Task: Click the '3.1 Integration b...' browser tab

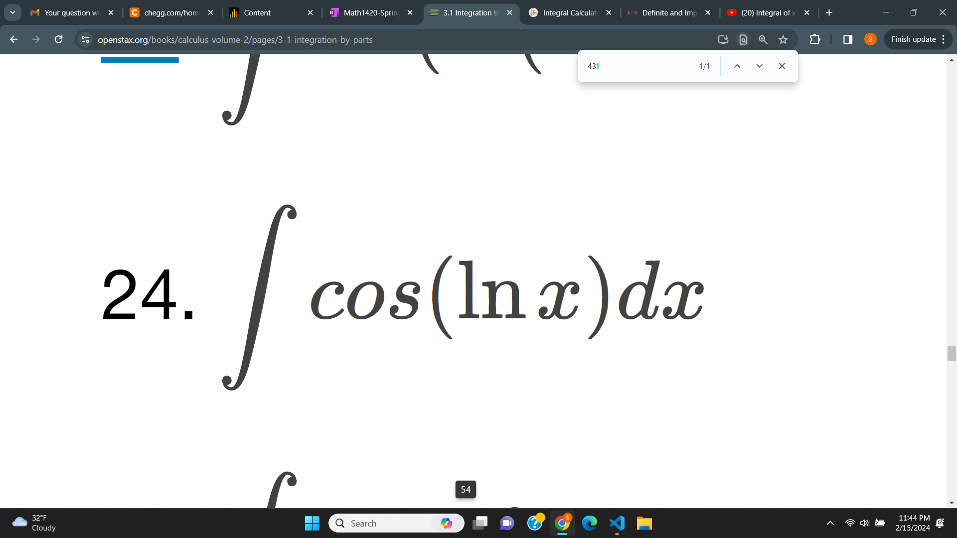Action: click(x=470, y=12)
